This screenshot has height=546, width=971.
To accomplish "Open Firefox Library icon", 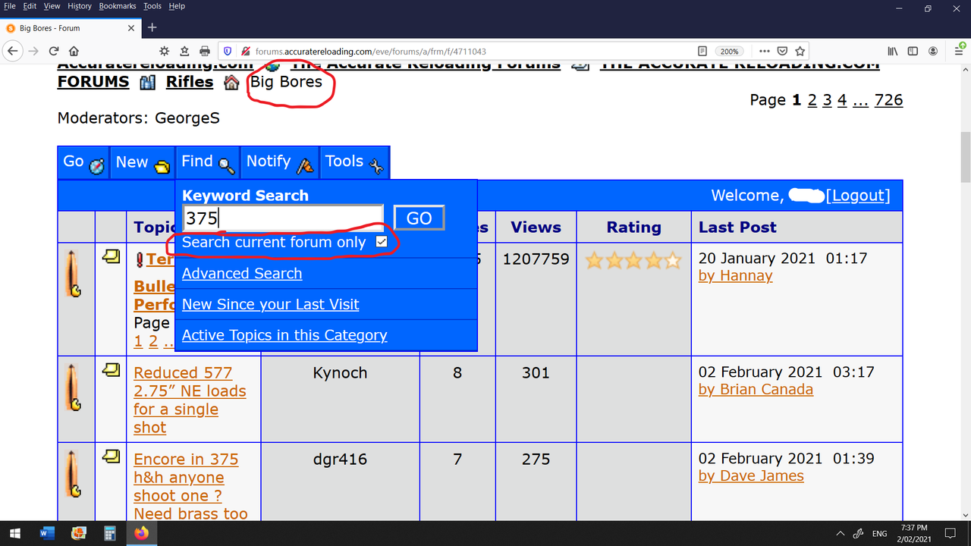I will click(893, 52).
